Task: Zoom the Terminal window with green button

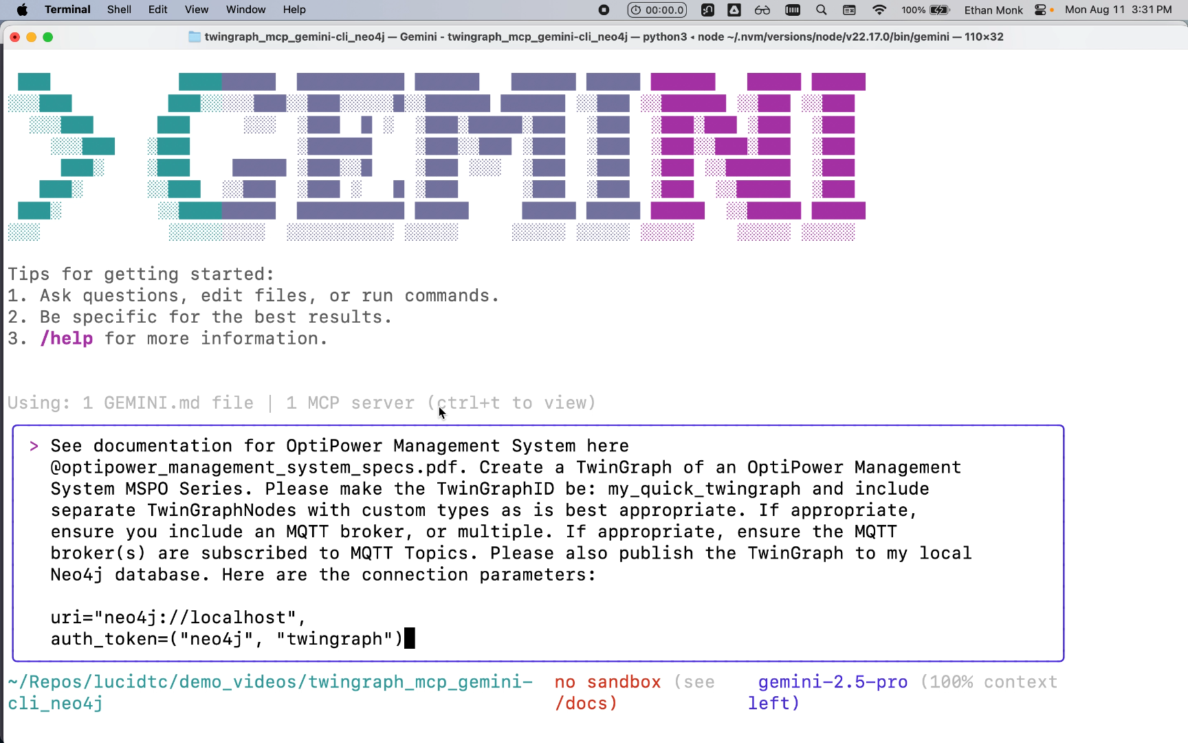Action: [x=47, y=37]
